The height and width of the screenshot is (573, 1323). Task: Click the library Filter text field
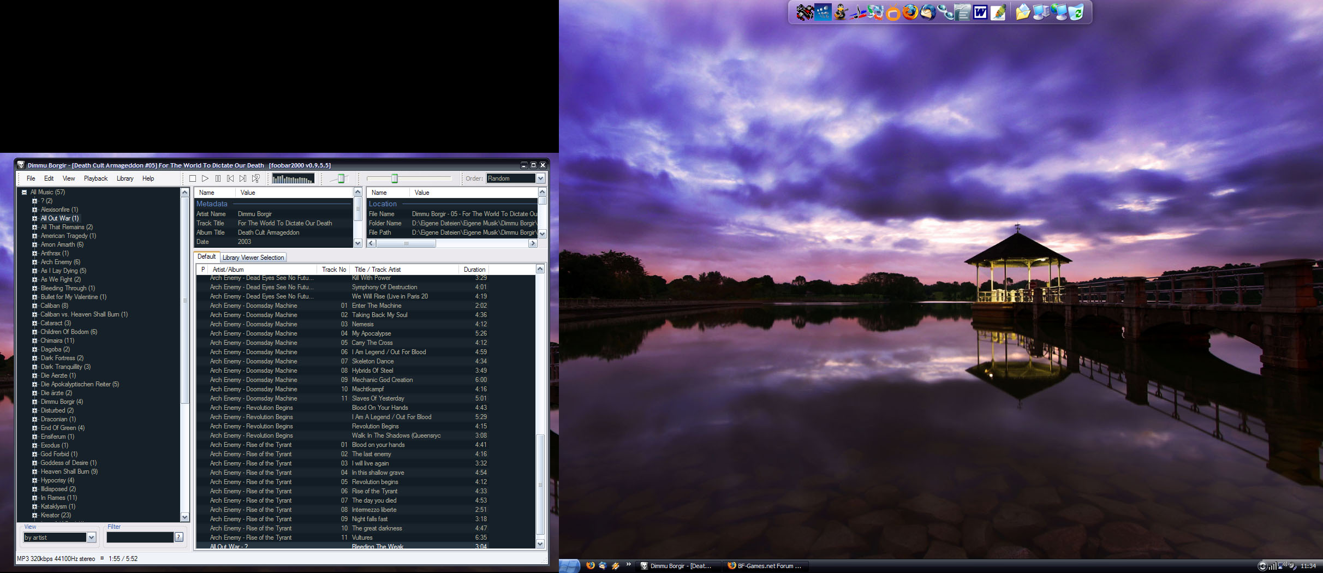[x=140, y=538]
